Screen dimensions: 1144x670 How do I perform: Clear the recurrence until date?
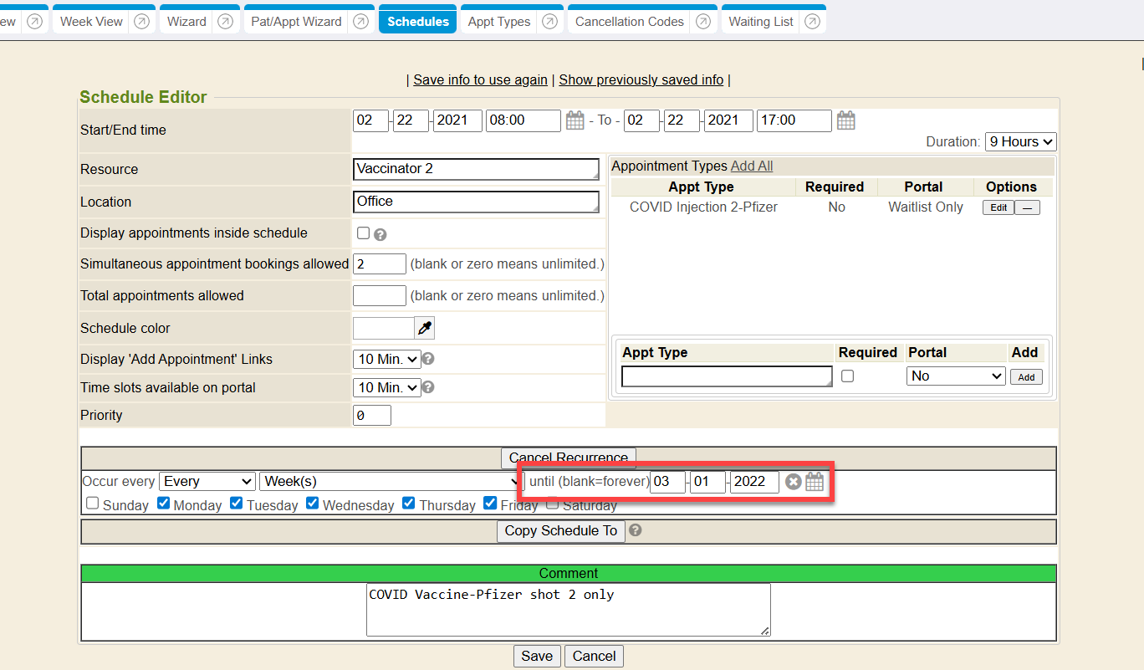793,482
